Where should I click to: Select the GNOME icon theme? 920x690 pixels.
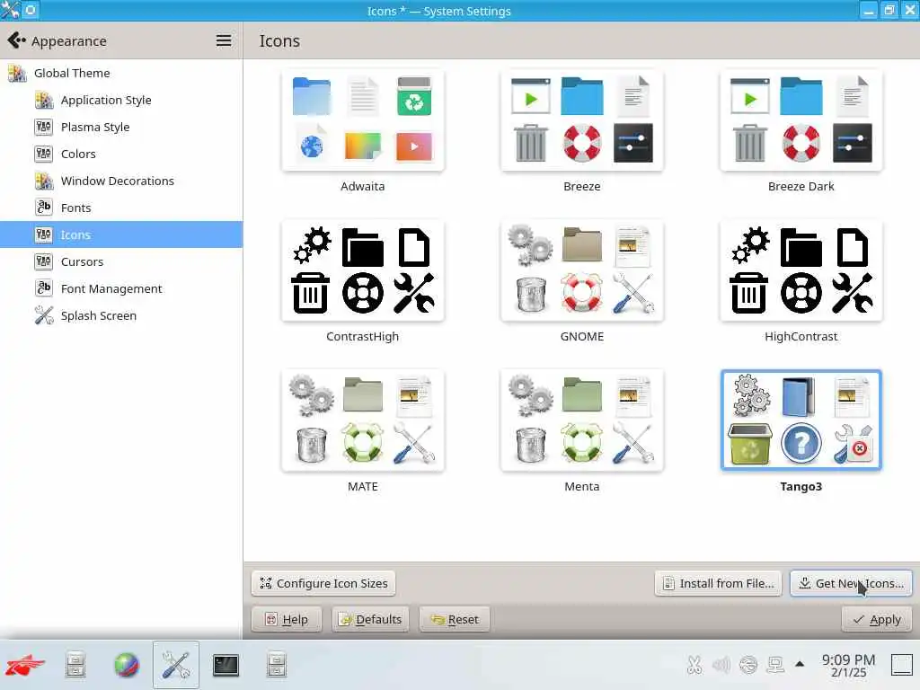582,270
